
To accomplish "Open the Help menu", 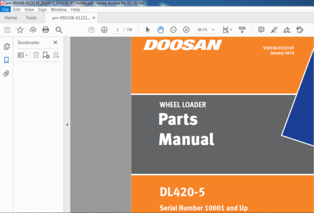I will tap(75, 9).
